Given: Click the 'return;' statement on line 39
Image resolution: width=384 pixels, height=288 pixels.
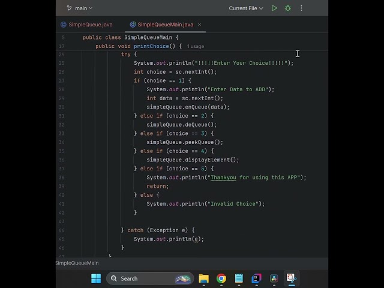Looking at the screenshot, I should 158,187.
